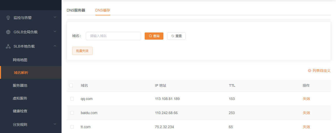This screenshot has width=336, height=133.
Task: Expand the 监控与告警 menu chevron
Action: coord(55,17)
